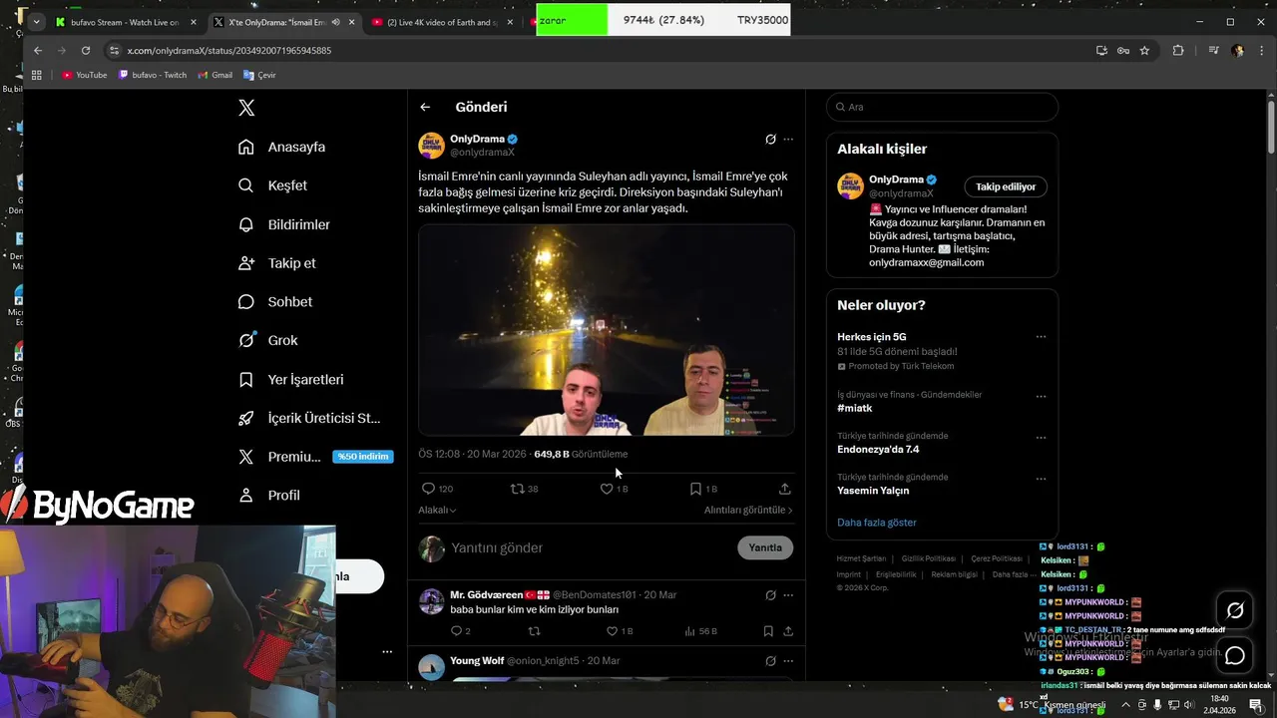View analytics on Mr. Gödværeen's comment

pos(701,631)
